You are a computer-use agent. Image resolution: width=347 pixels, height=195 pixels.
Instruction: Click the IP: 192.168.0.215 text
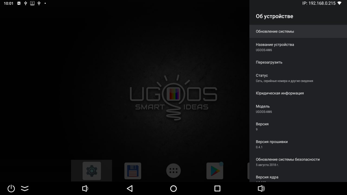(x=319, y=3)
